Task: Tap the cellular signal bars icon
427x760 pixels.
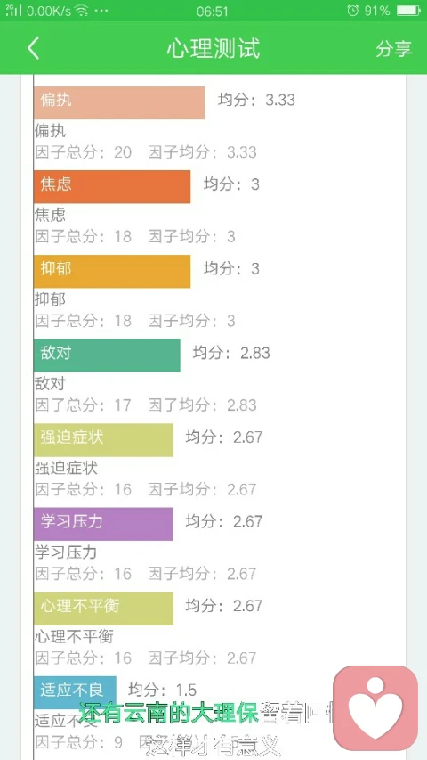Action: pyautogui.click(x=14, y=10)
